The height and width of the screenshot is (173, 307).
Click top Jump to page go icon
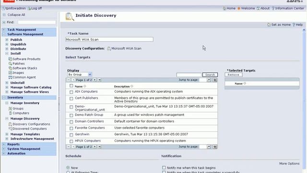209,80
